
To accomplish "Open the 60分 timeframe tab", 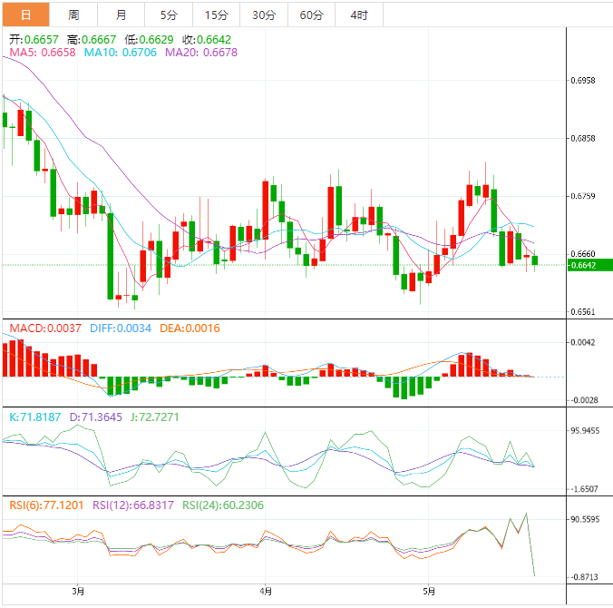I will 311,15.
